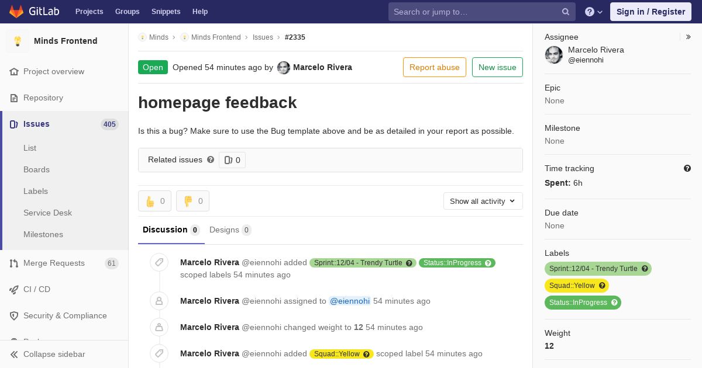Open the Milestones sidebar link
The image size is (702, 368).
click(43, 234)
